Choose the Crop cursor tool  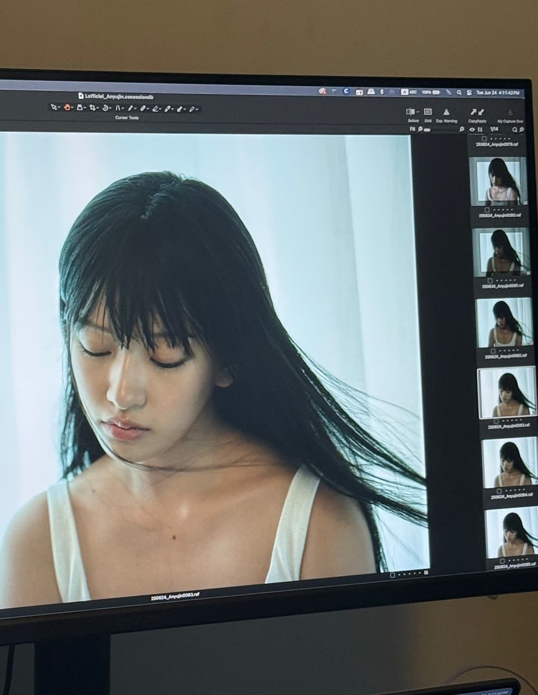(x=92, y=108)
